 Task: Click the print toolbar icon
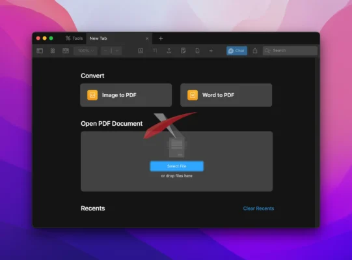point(197,51)
